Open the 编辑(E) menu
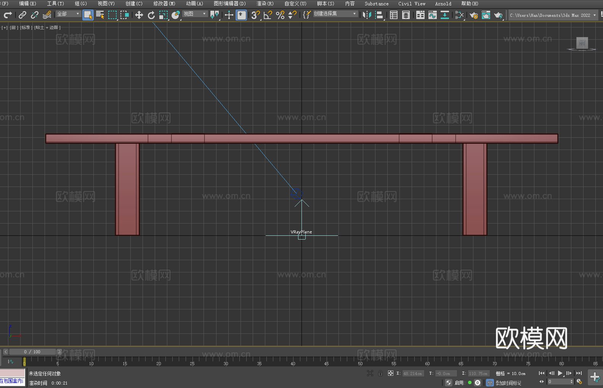603x388 pixels. coord(27,3)
